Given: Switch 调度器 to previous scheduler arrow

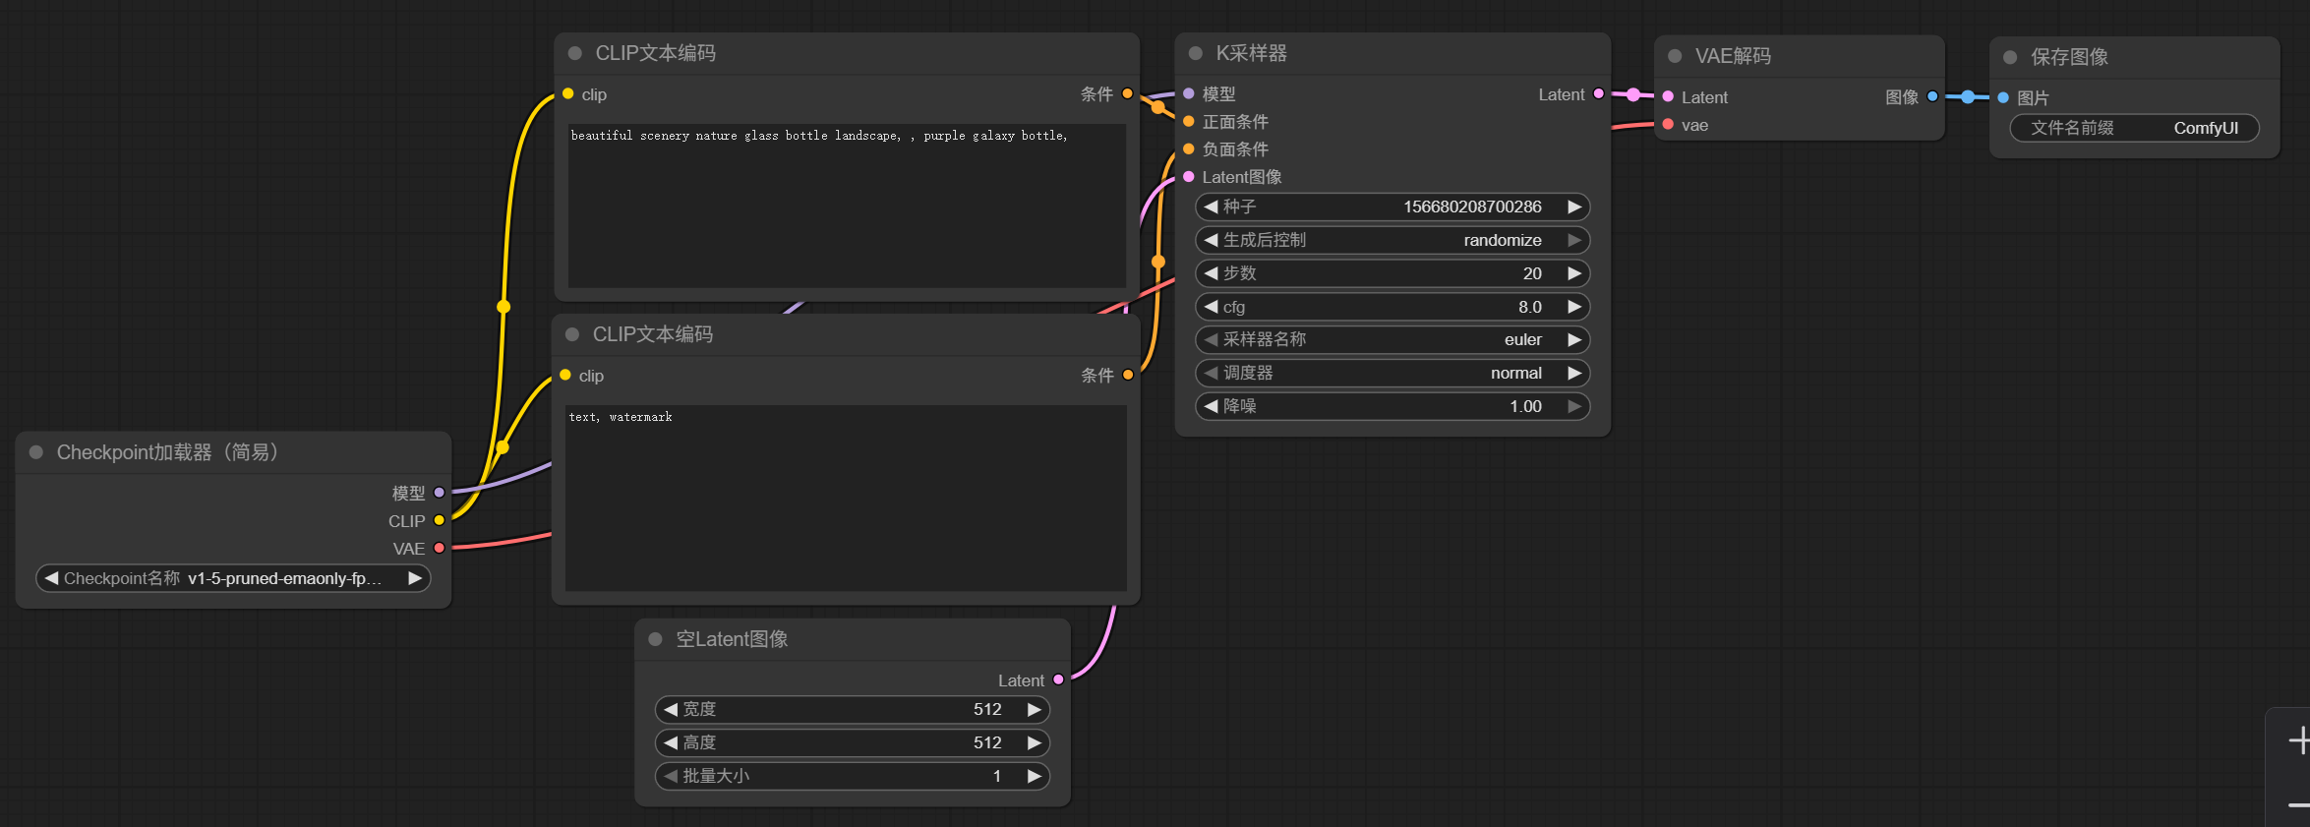Looking at the screenshot, I should click(1212, 373).
